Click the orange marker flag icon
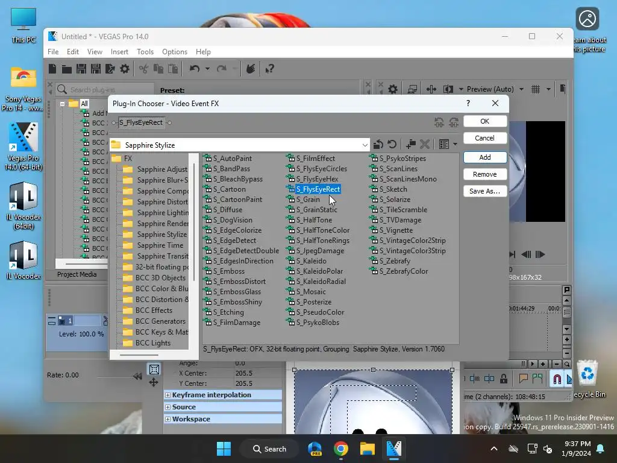The image size is (617, 463). click(524, 379)
